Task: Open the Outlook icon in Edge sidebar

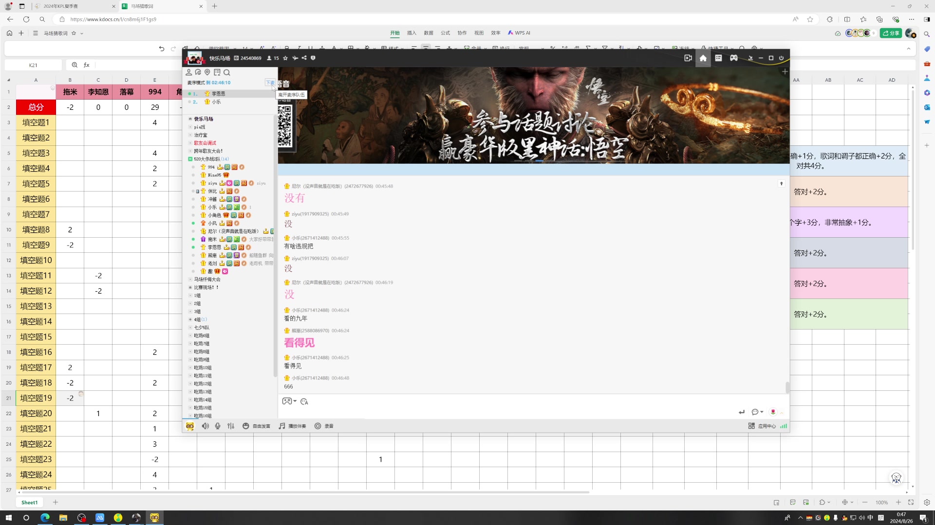Action: pyautogui.click(x=927, y=107)
